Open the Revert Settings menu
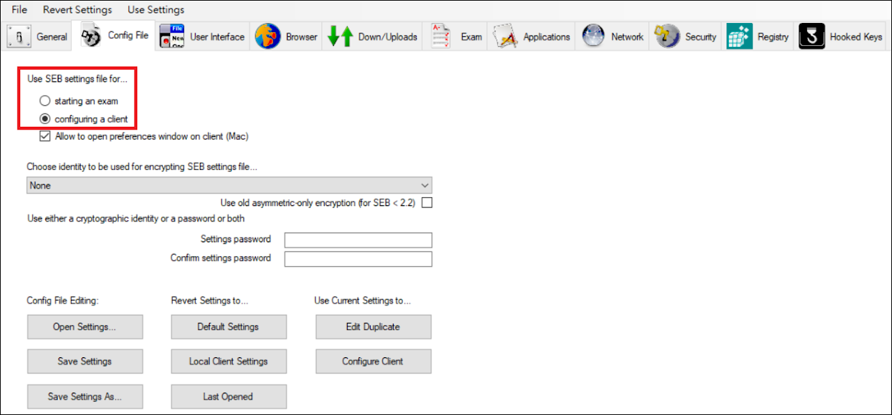Image resolution: width=892 pixels, height=415 pixels. click(x=77, y=10)
